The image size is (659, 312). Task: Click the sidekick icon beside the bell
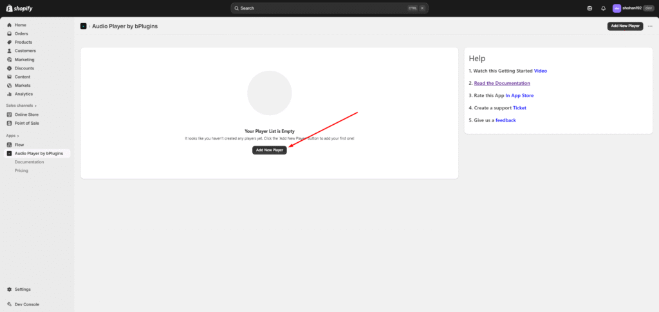pyautogui.click(x=589, y=8)
